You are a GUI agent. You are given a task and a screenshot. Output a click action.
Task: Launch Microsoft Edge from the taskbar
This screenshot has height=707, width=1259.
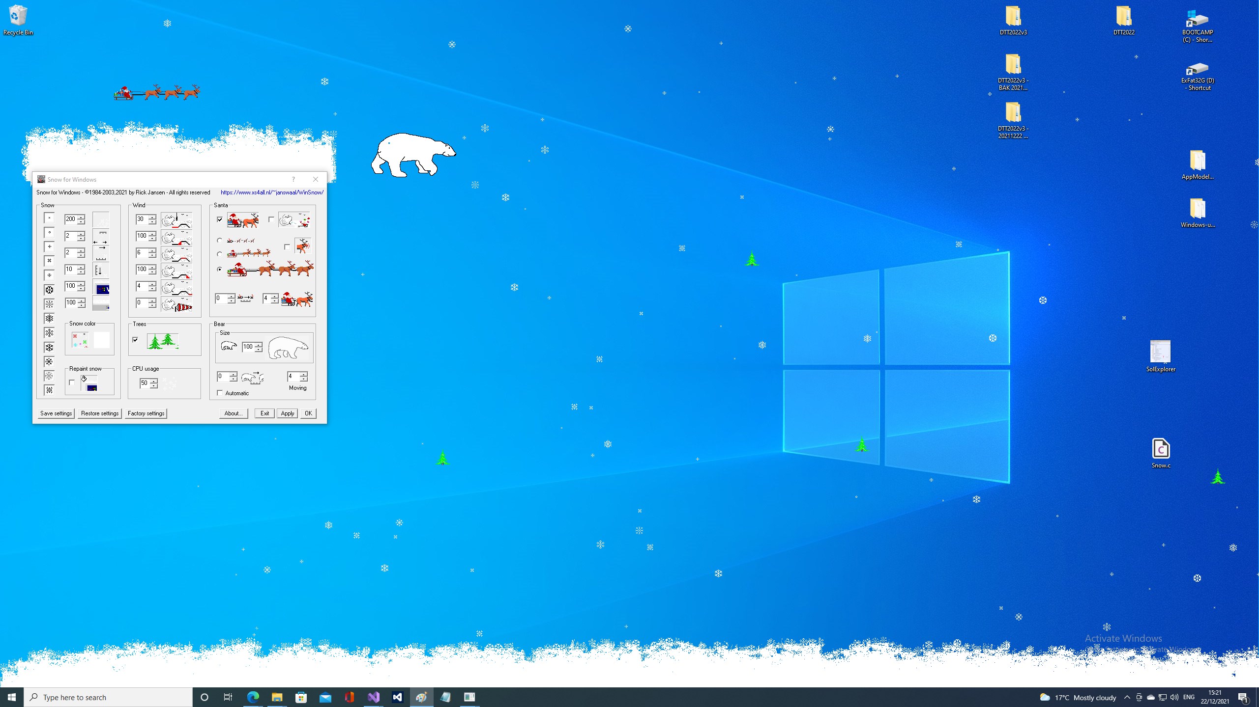pos(253,697)
